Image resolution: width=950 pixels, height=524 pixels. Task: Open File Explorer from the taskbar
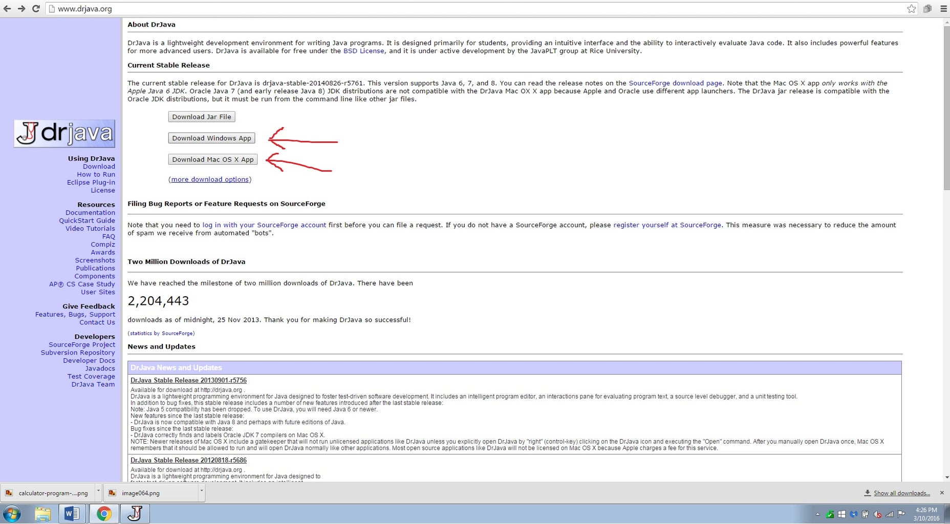click(x=42, y=514)
